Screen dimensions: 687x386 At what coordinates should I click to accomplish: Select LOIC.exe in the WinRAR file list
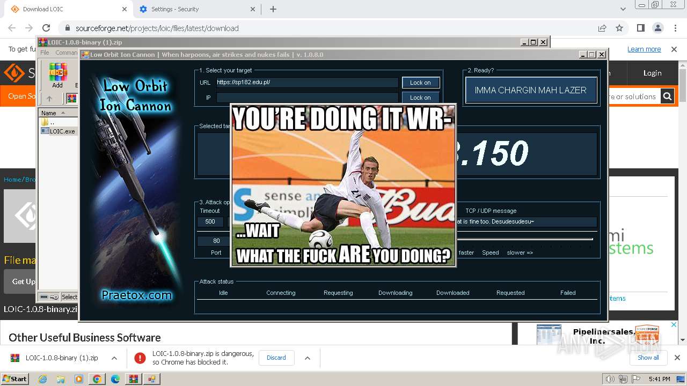(x=59, y=131)
